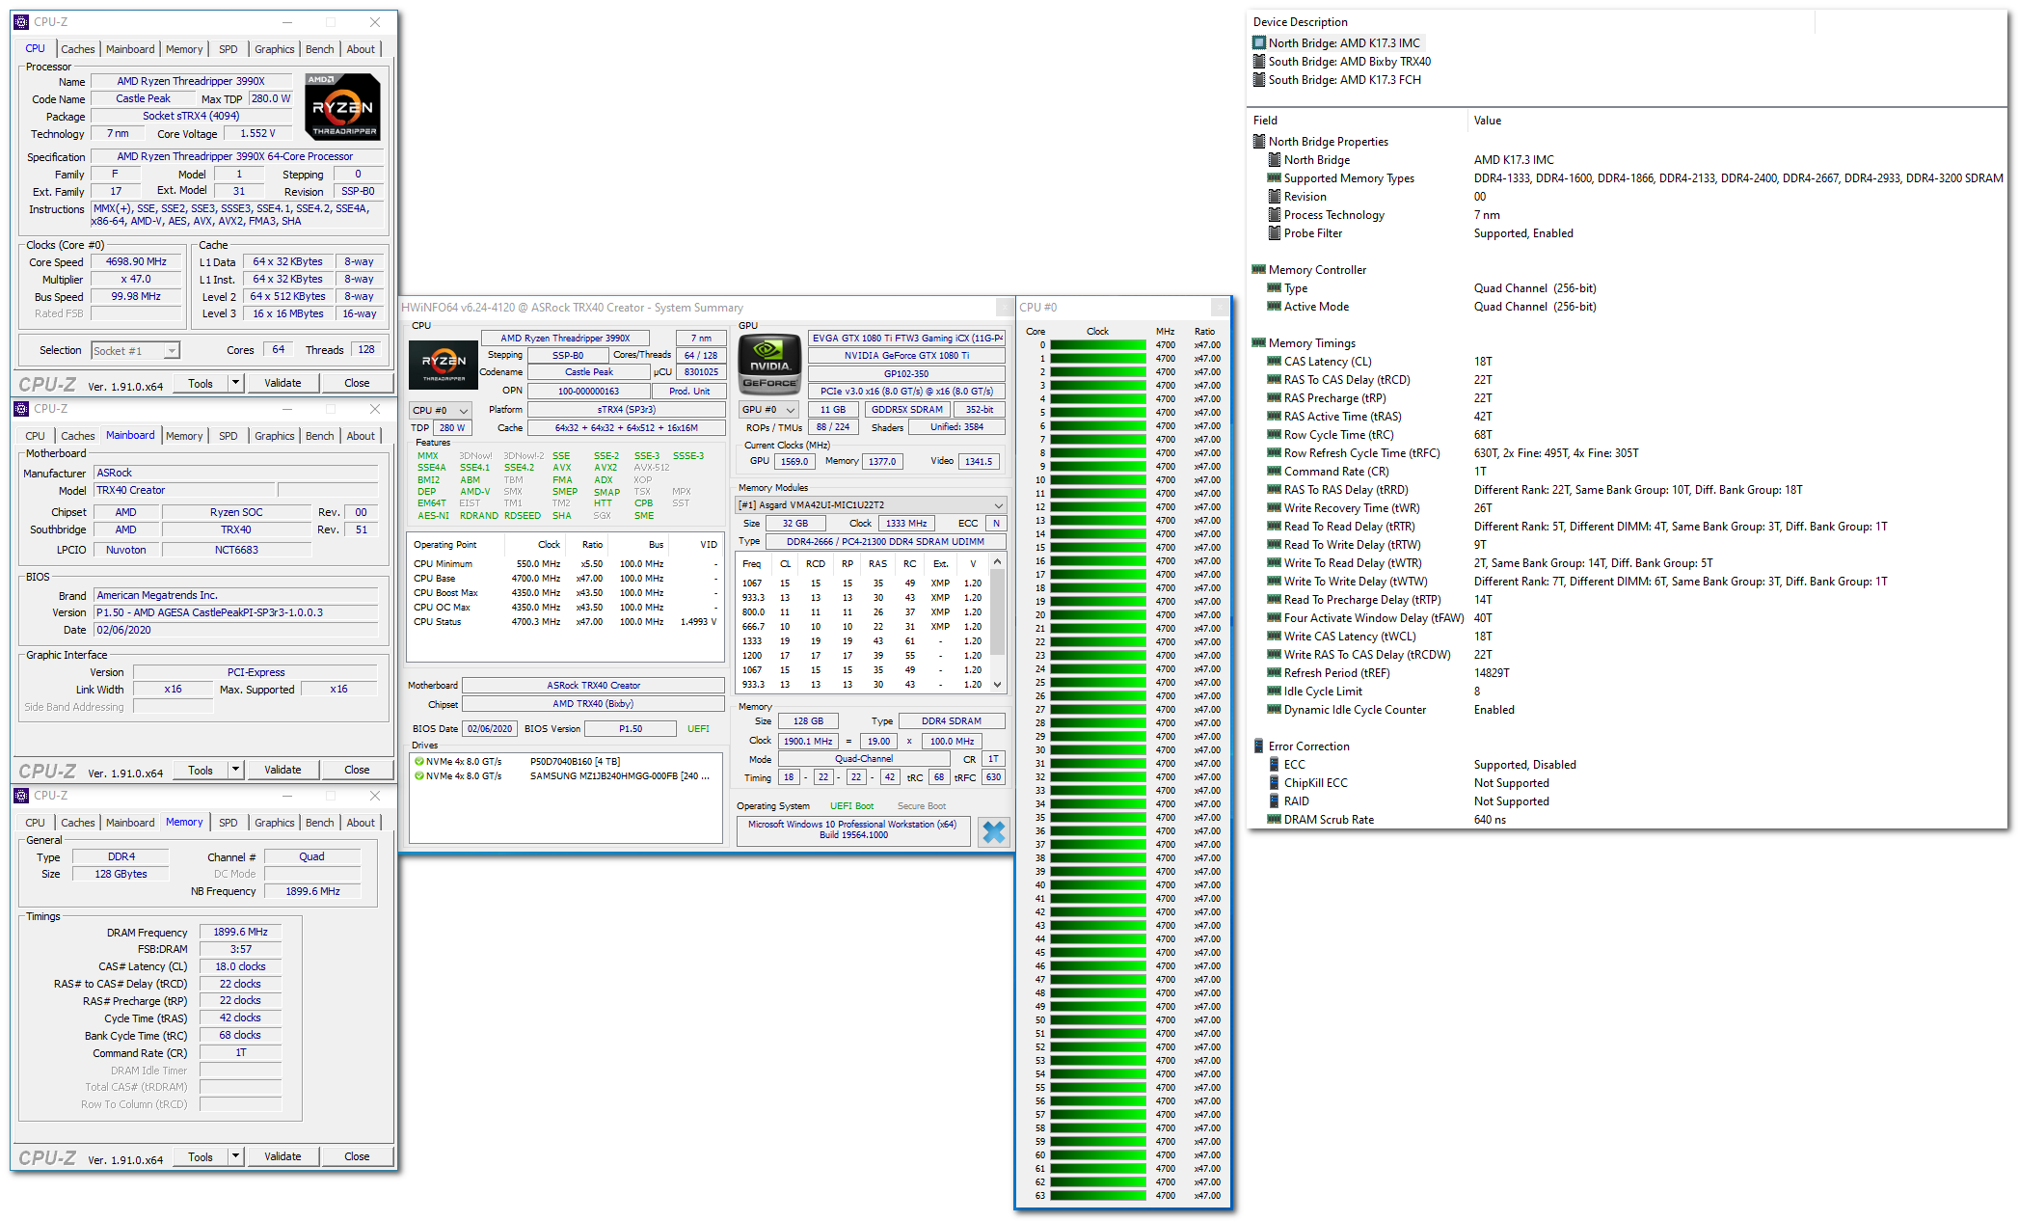Switch to Caches tab in top CPU-Z window
The height and width of the screenshot is (1221, 2018).
coord(78,49)
